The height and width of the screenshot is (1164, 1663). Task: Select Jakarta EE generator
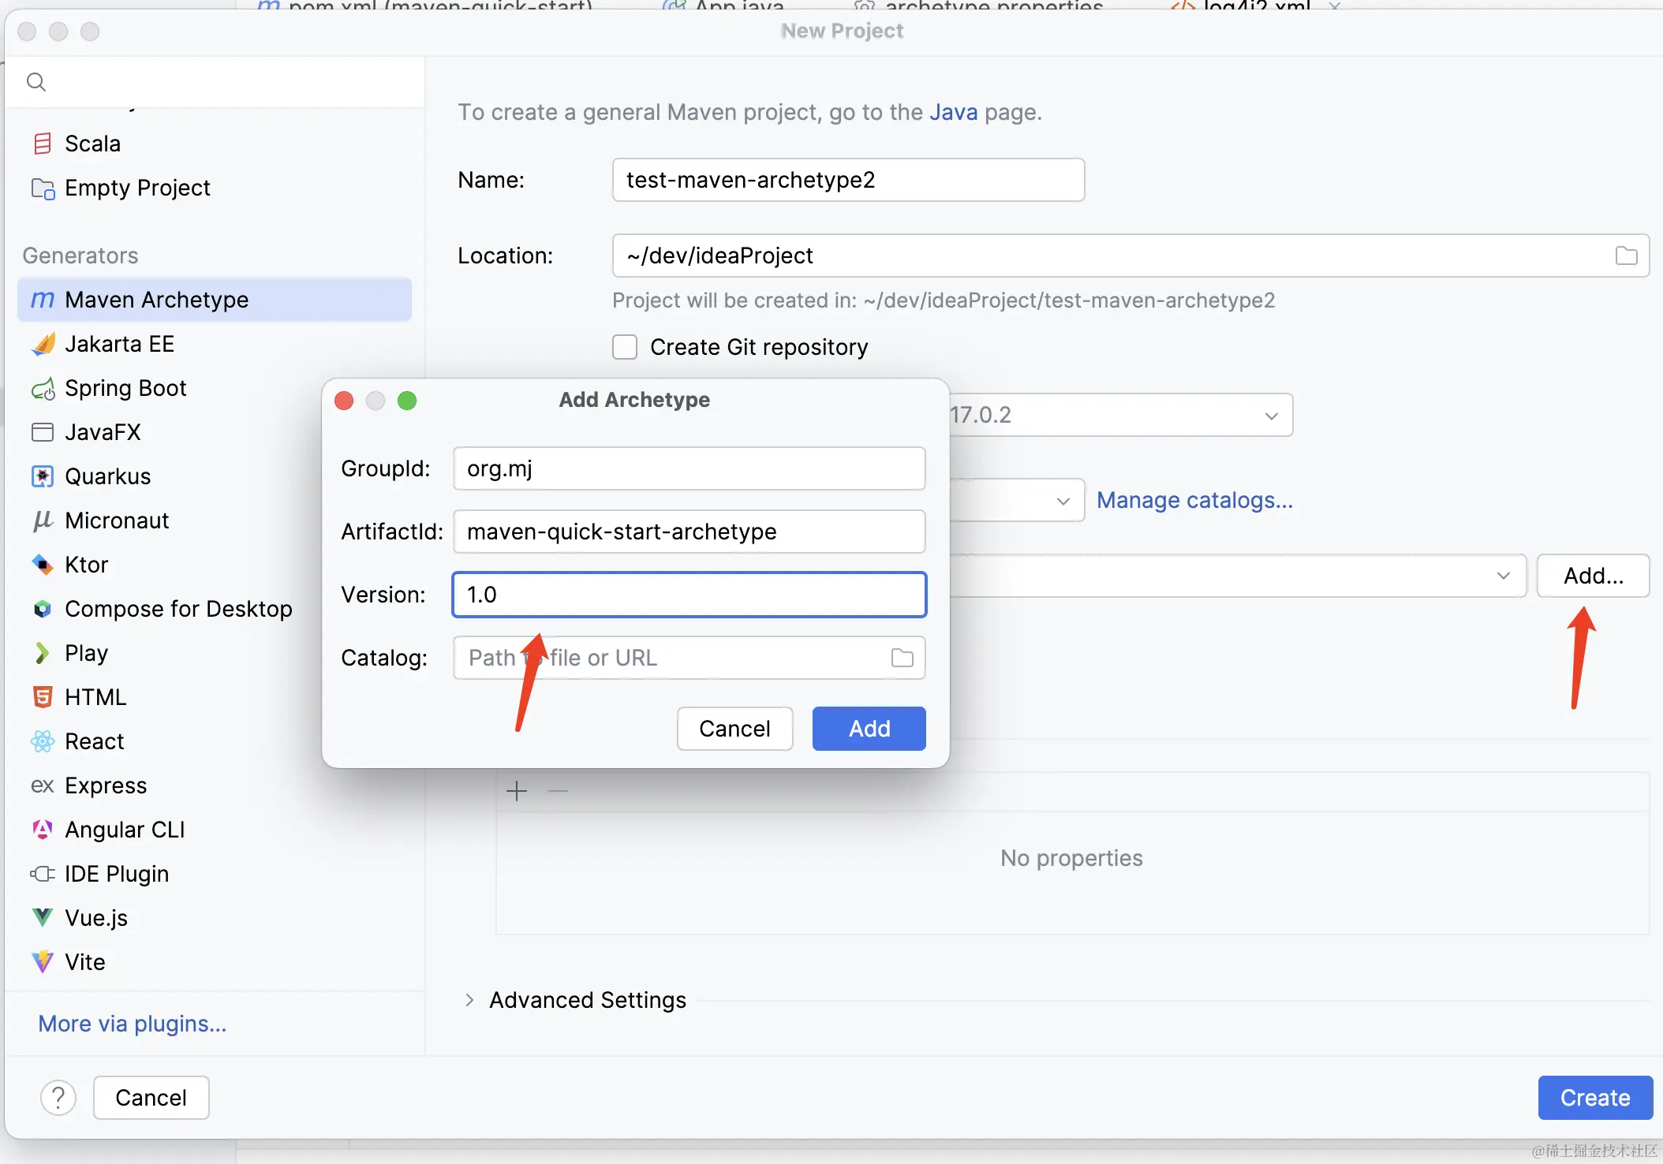pos(119,344)
